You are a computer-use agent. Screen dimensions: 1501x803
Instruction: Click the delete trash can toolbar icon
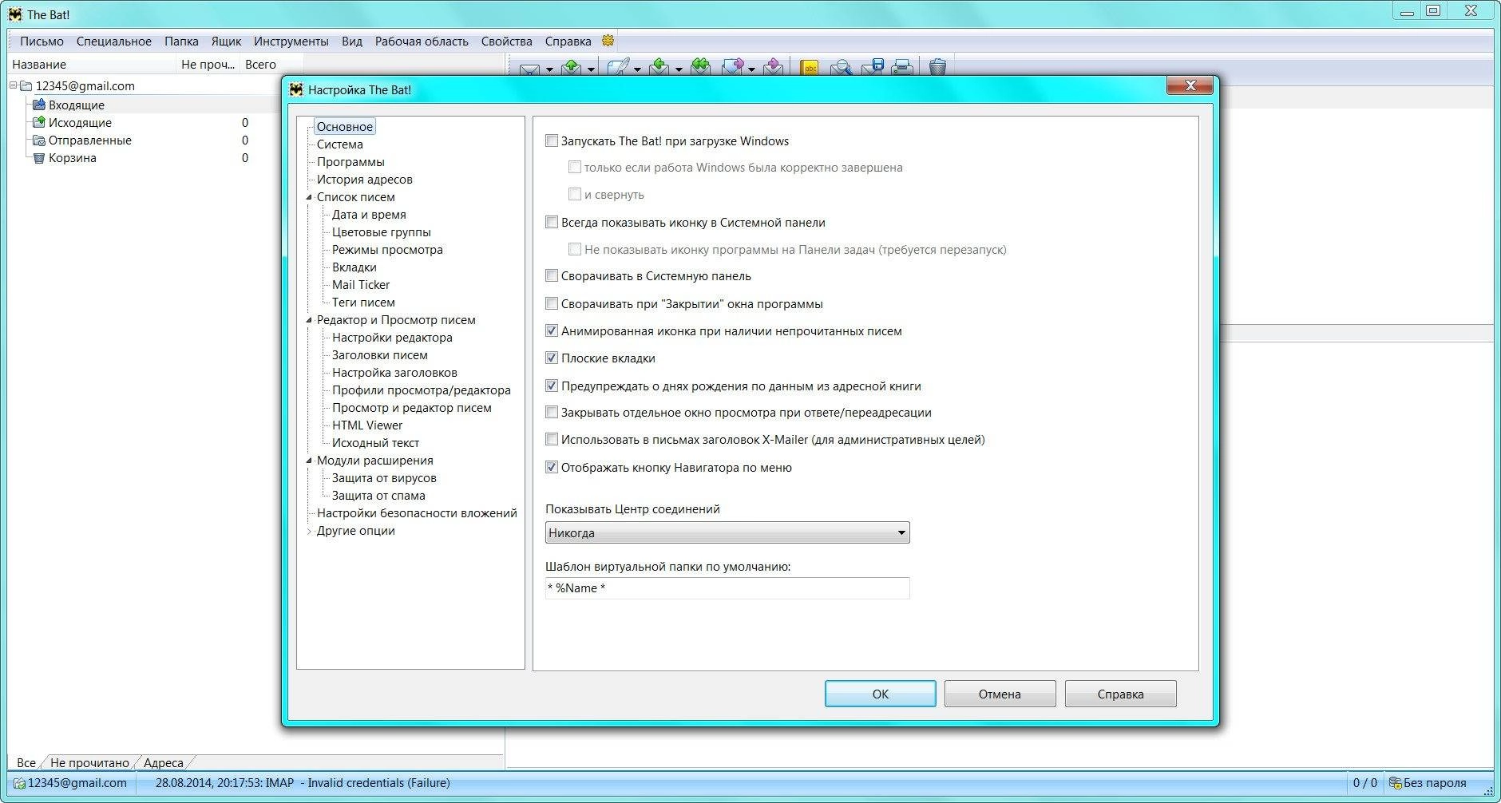pyautogui.click(x=938, y=68)
